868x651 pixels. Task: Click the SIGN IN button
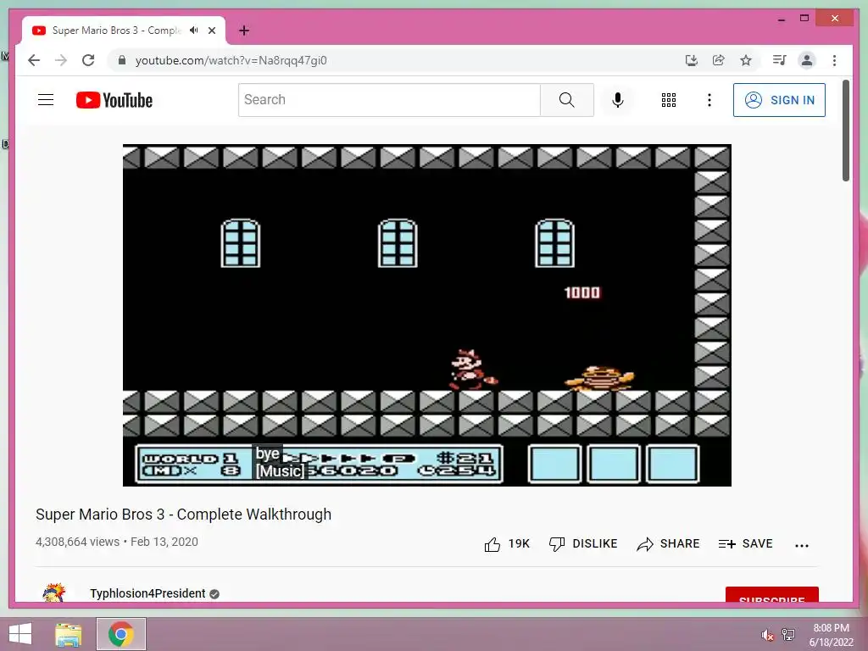tap(779, 100)
